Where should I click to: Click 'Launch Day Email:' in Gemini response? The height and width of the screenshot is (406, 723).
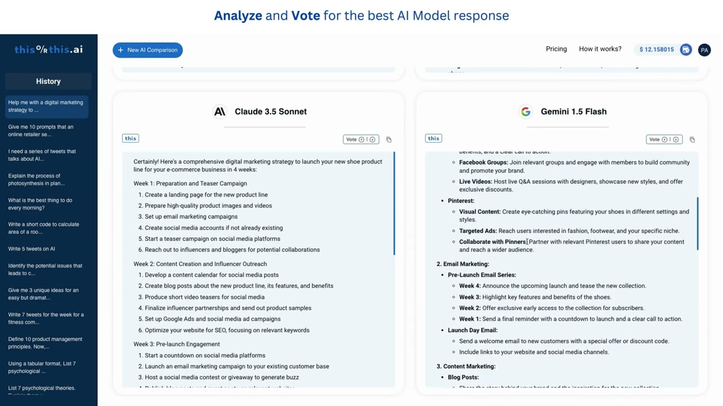point(473,330)
